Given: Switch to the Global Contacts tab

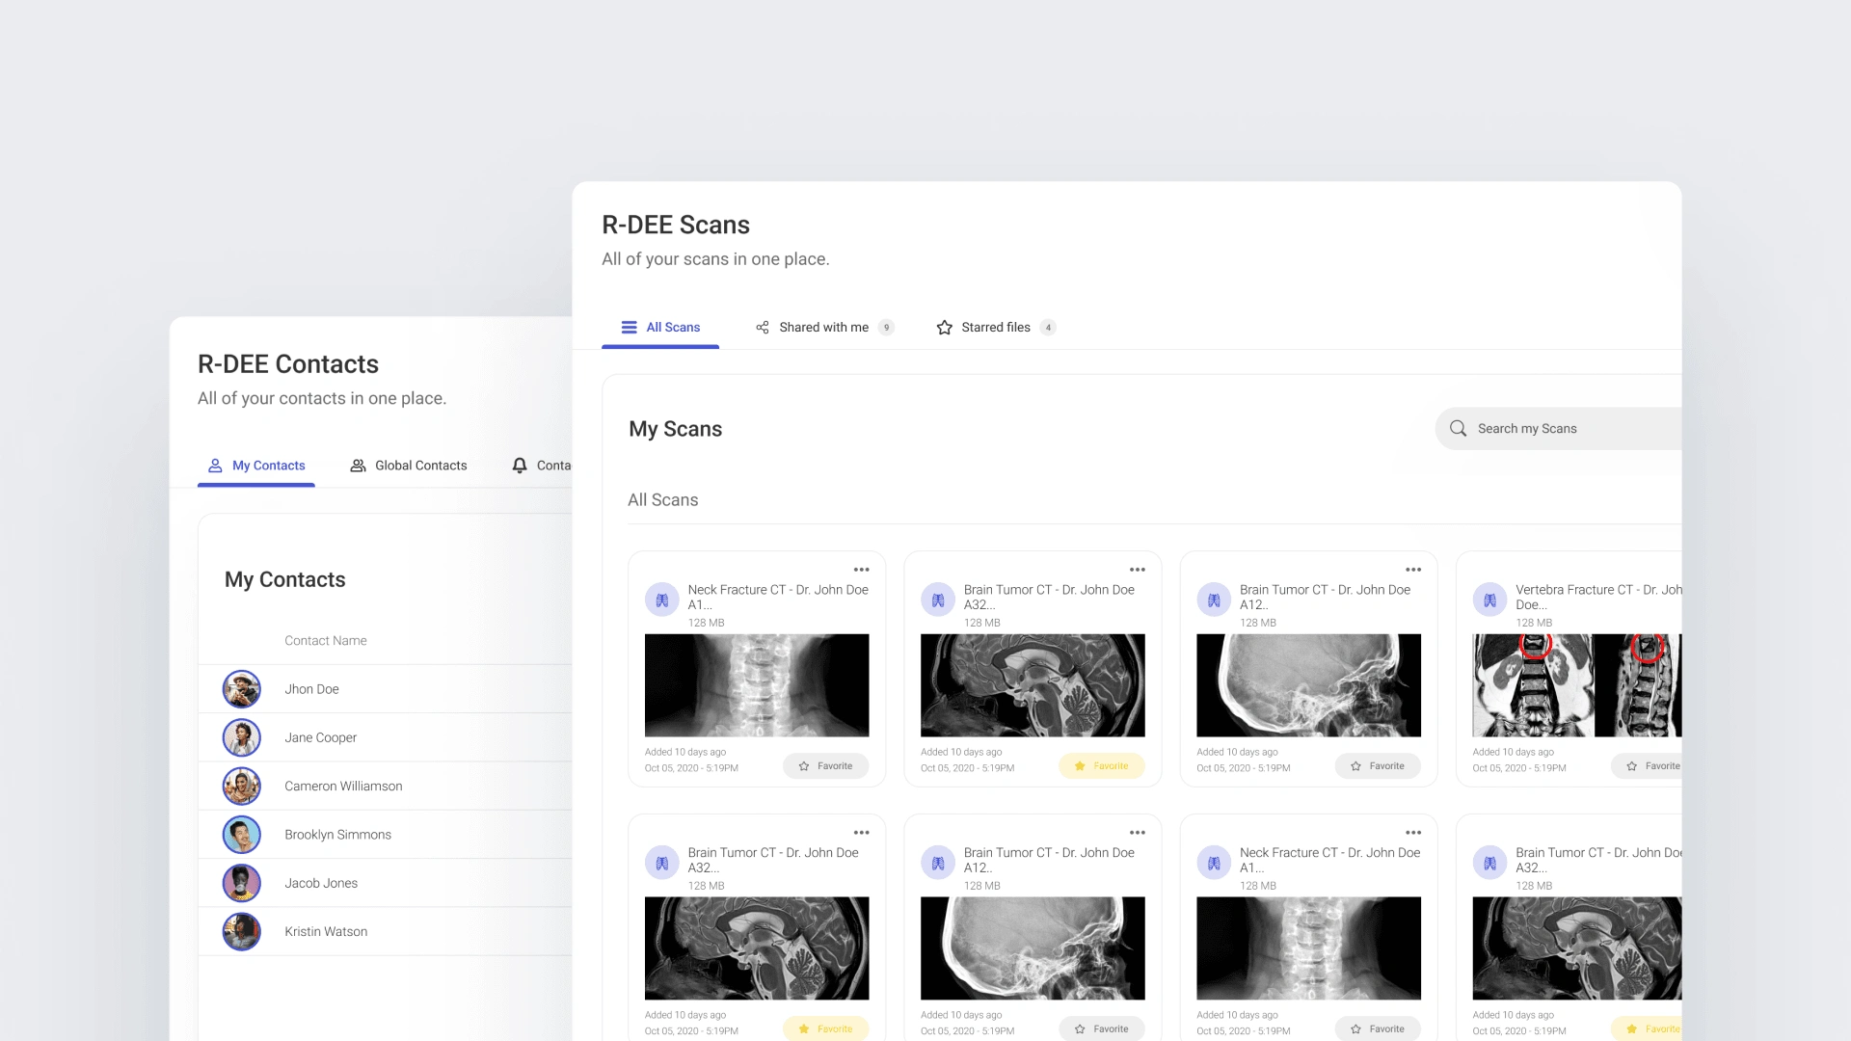Looking at the screenshot, I should pos(420,466).
